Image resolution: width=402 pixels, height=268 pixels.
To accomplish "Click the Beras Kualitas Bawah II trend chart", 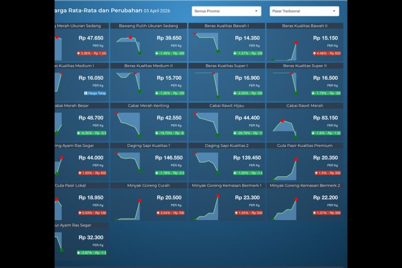I will click(285, 46).
